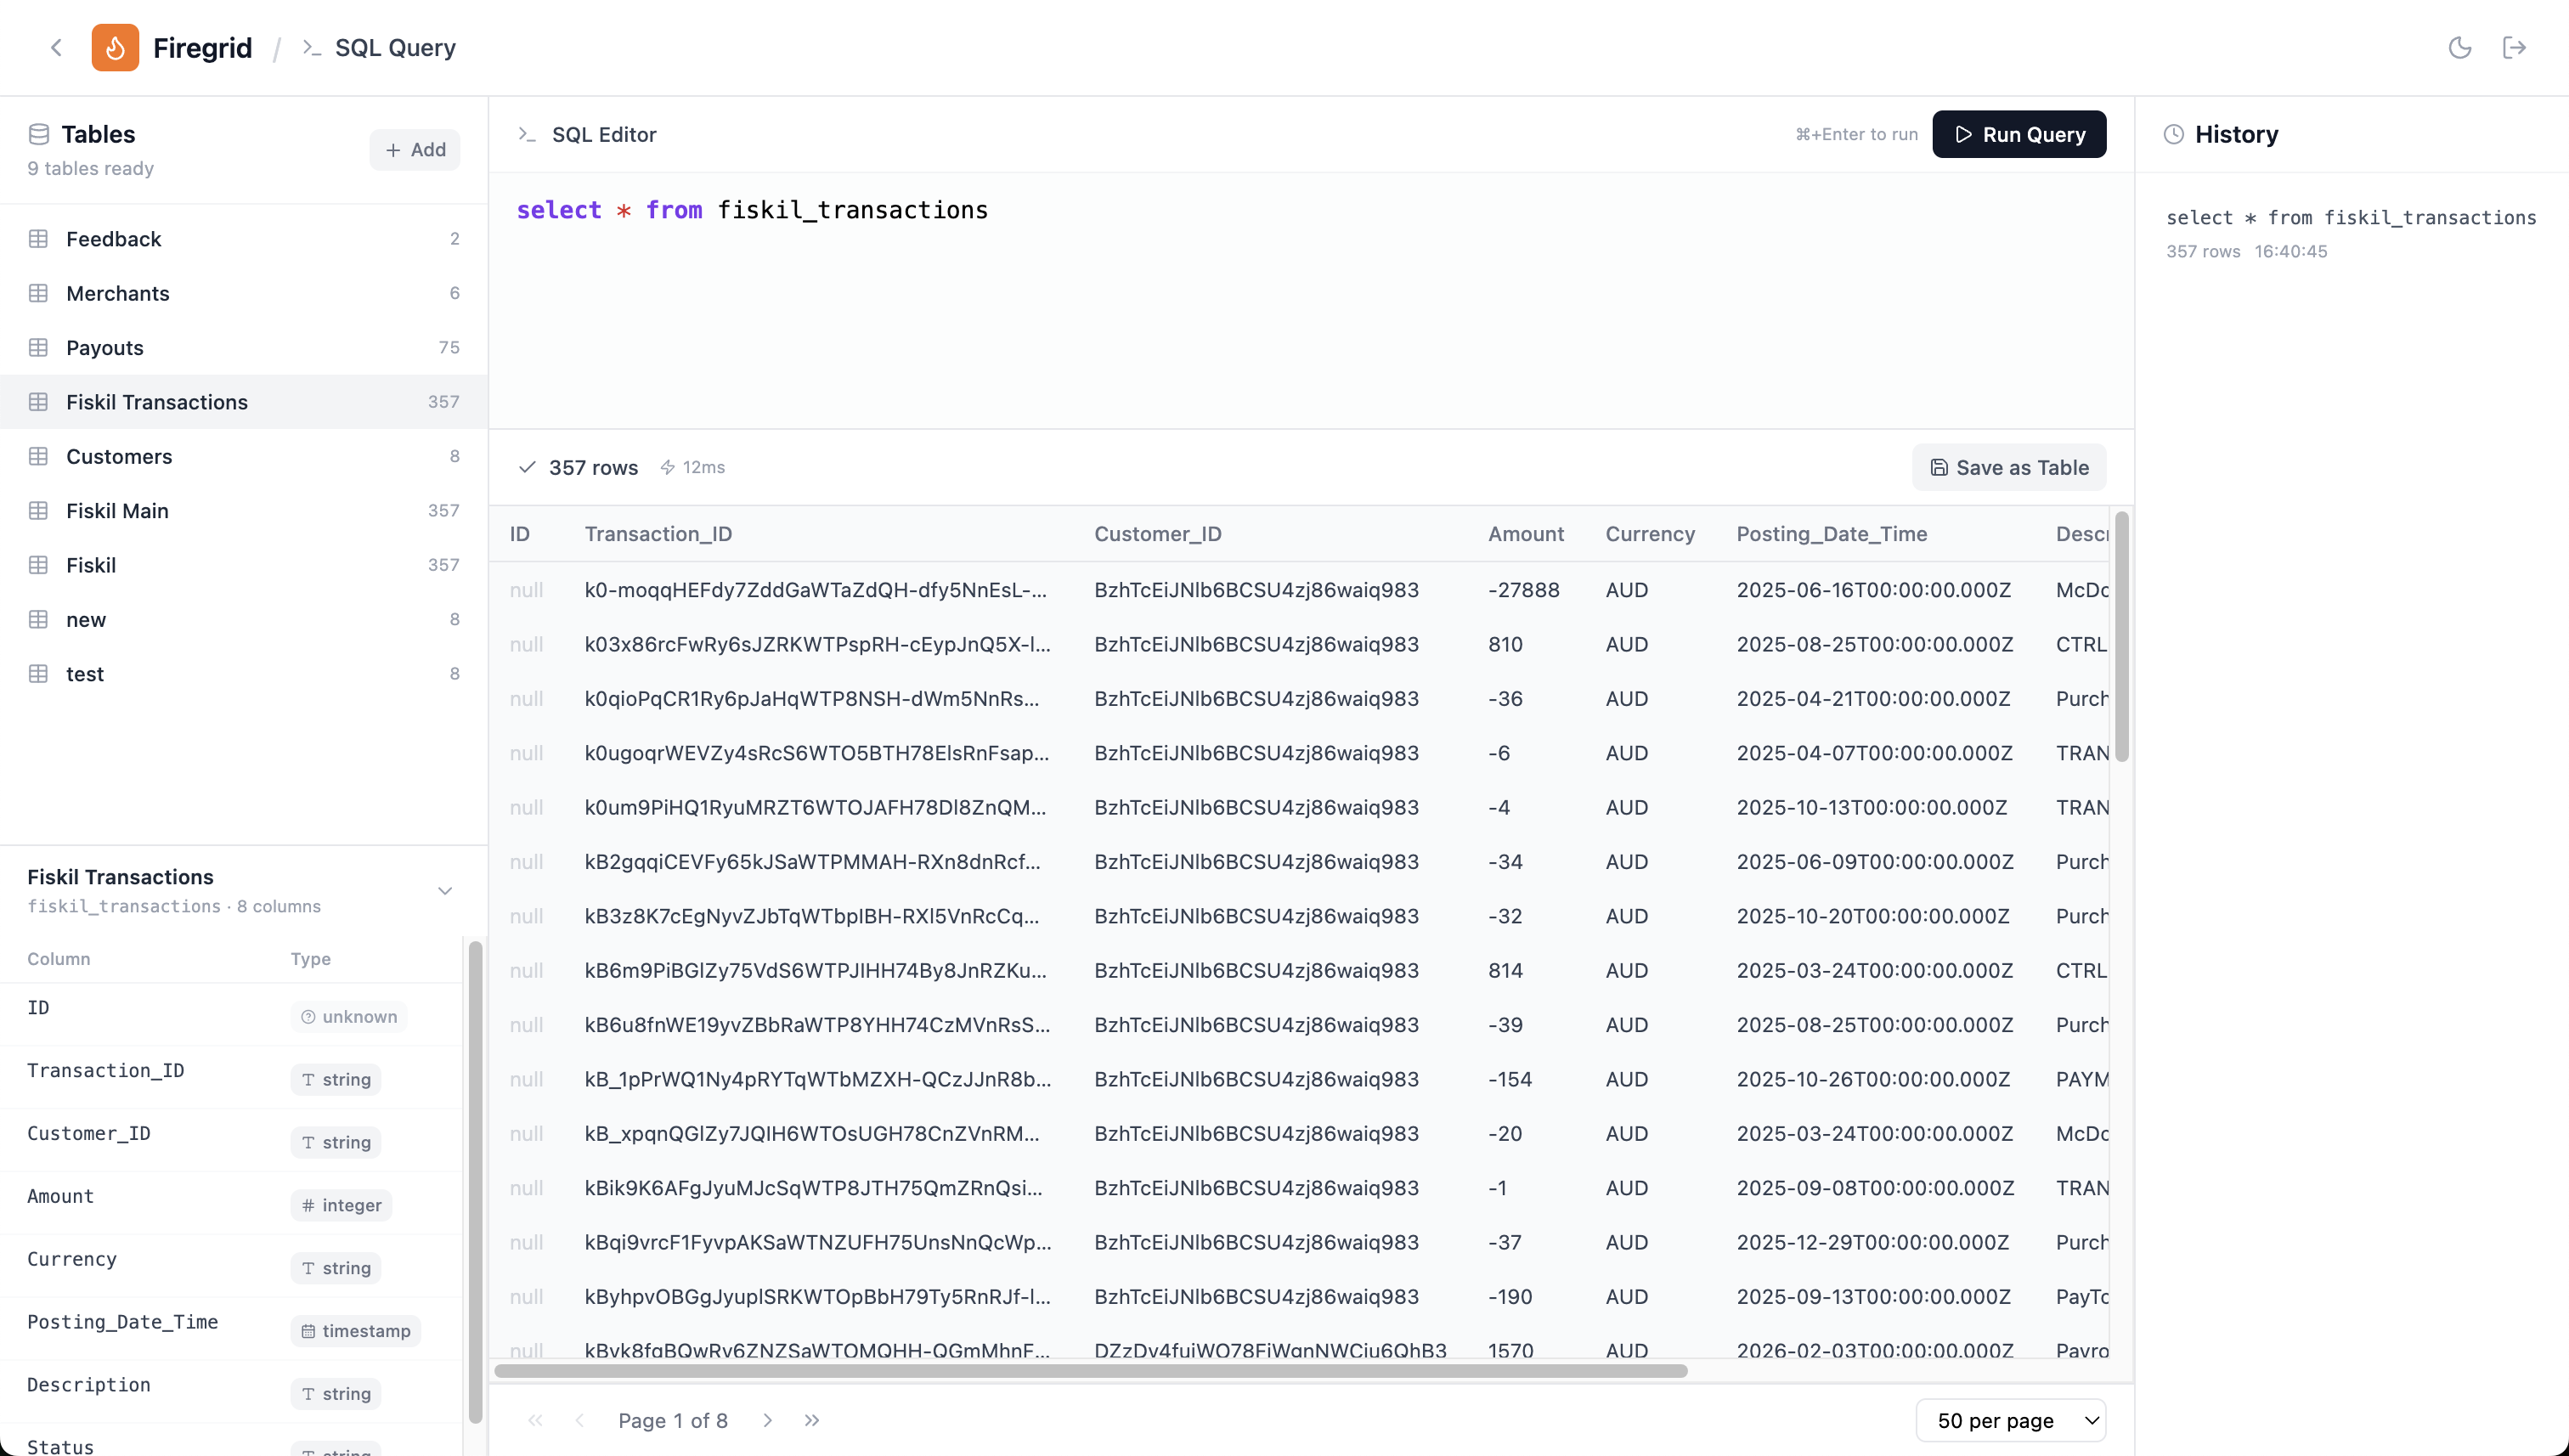The width and height of the screenshot is (2569, 1456).
Task: Click the unknown type badge for ID column
Action: point(348,1016)
